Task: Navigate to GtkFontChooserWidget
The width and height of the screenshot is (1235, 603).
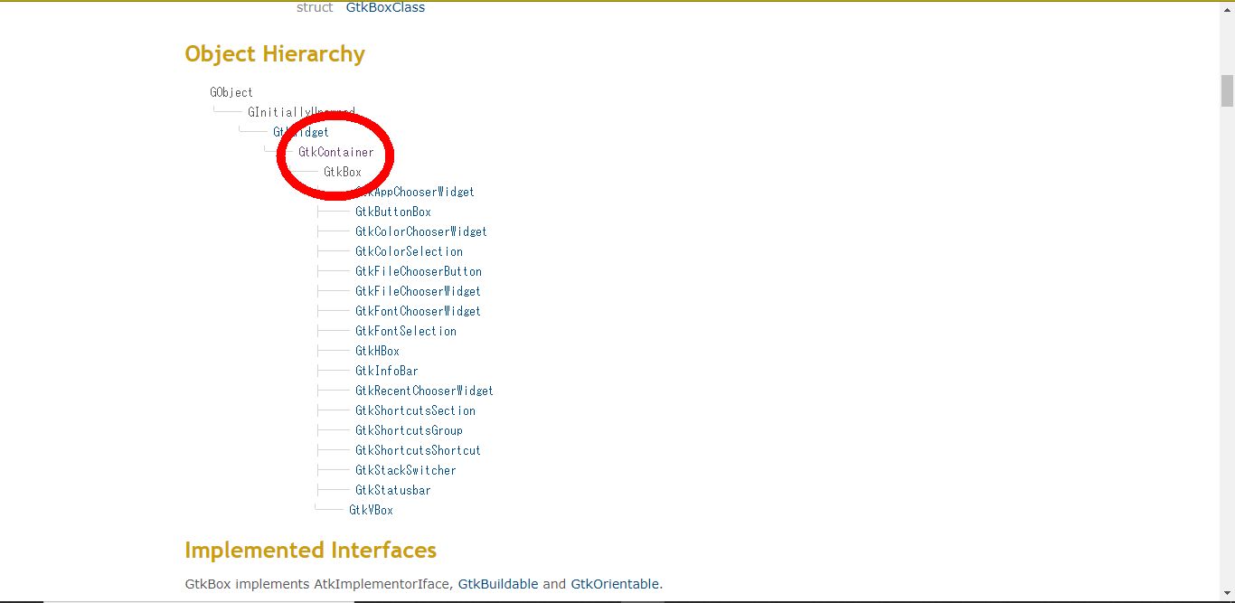Action: point(419,311)
